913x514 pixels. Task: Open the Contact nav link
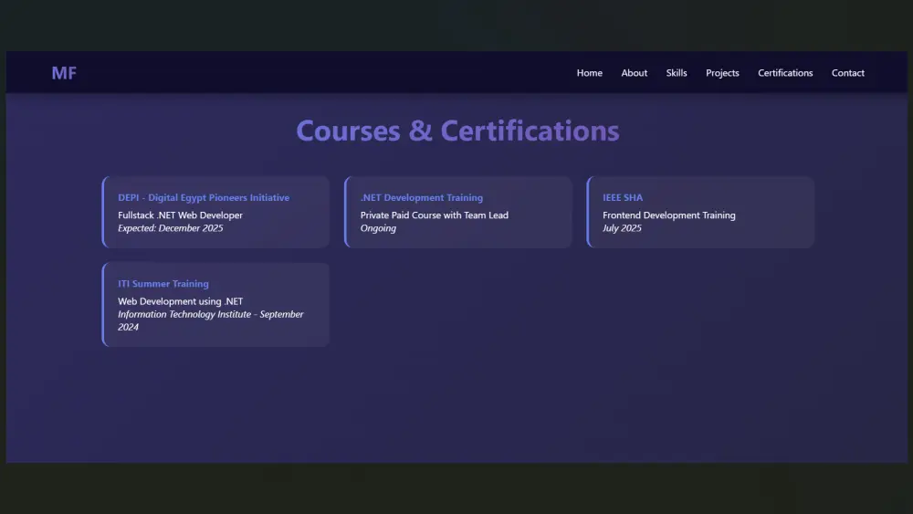click(x=848, y=73)
